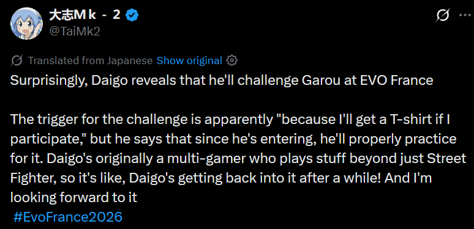Open the #EvoFrance2026 hashtag
This screenshot has height=229, width=474.
pos(68,217)
